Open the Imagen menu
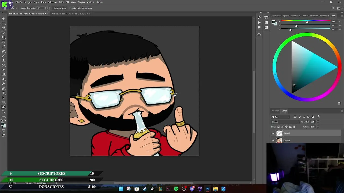 coord(28,2)
